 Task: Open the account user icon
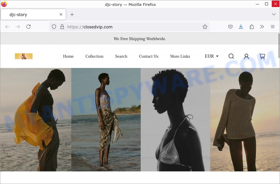pos(246,56)
